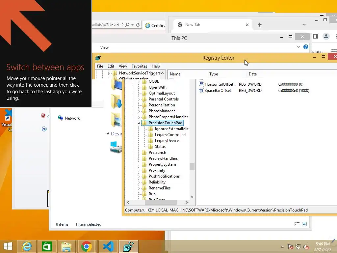Click the Google apps grid icon
The width and height of the screenshot is (337, 253).
click(334, 51)
